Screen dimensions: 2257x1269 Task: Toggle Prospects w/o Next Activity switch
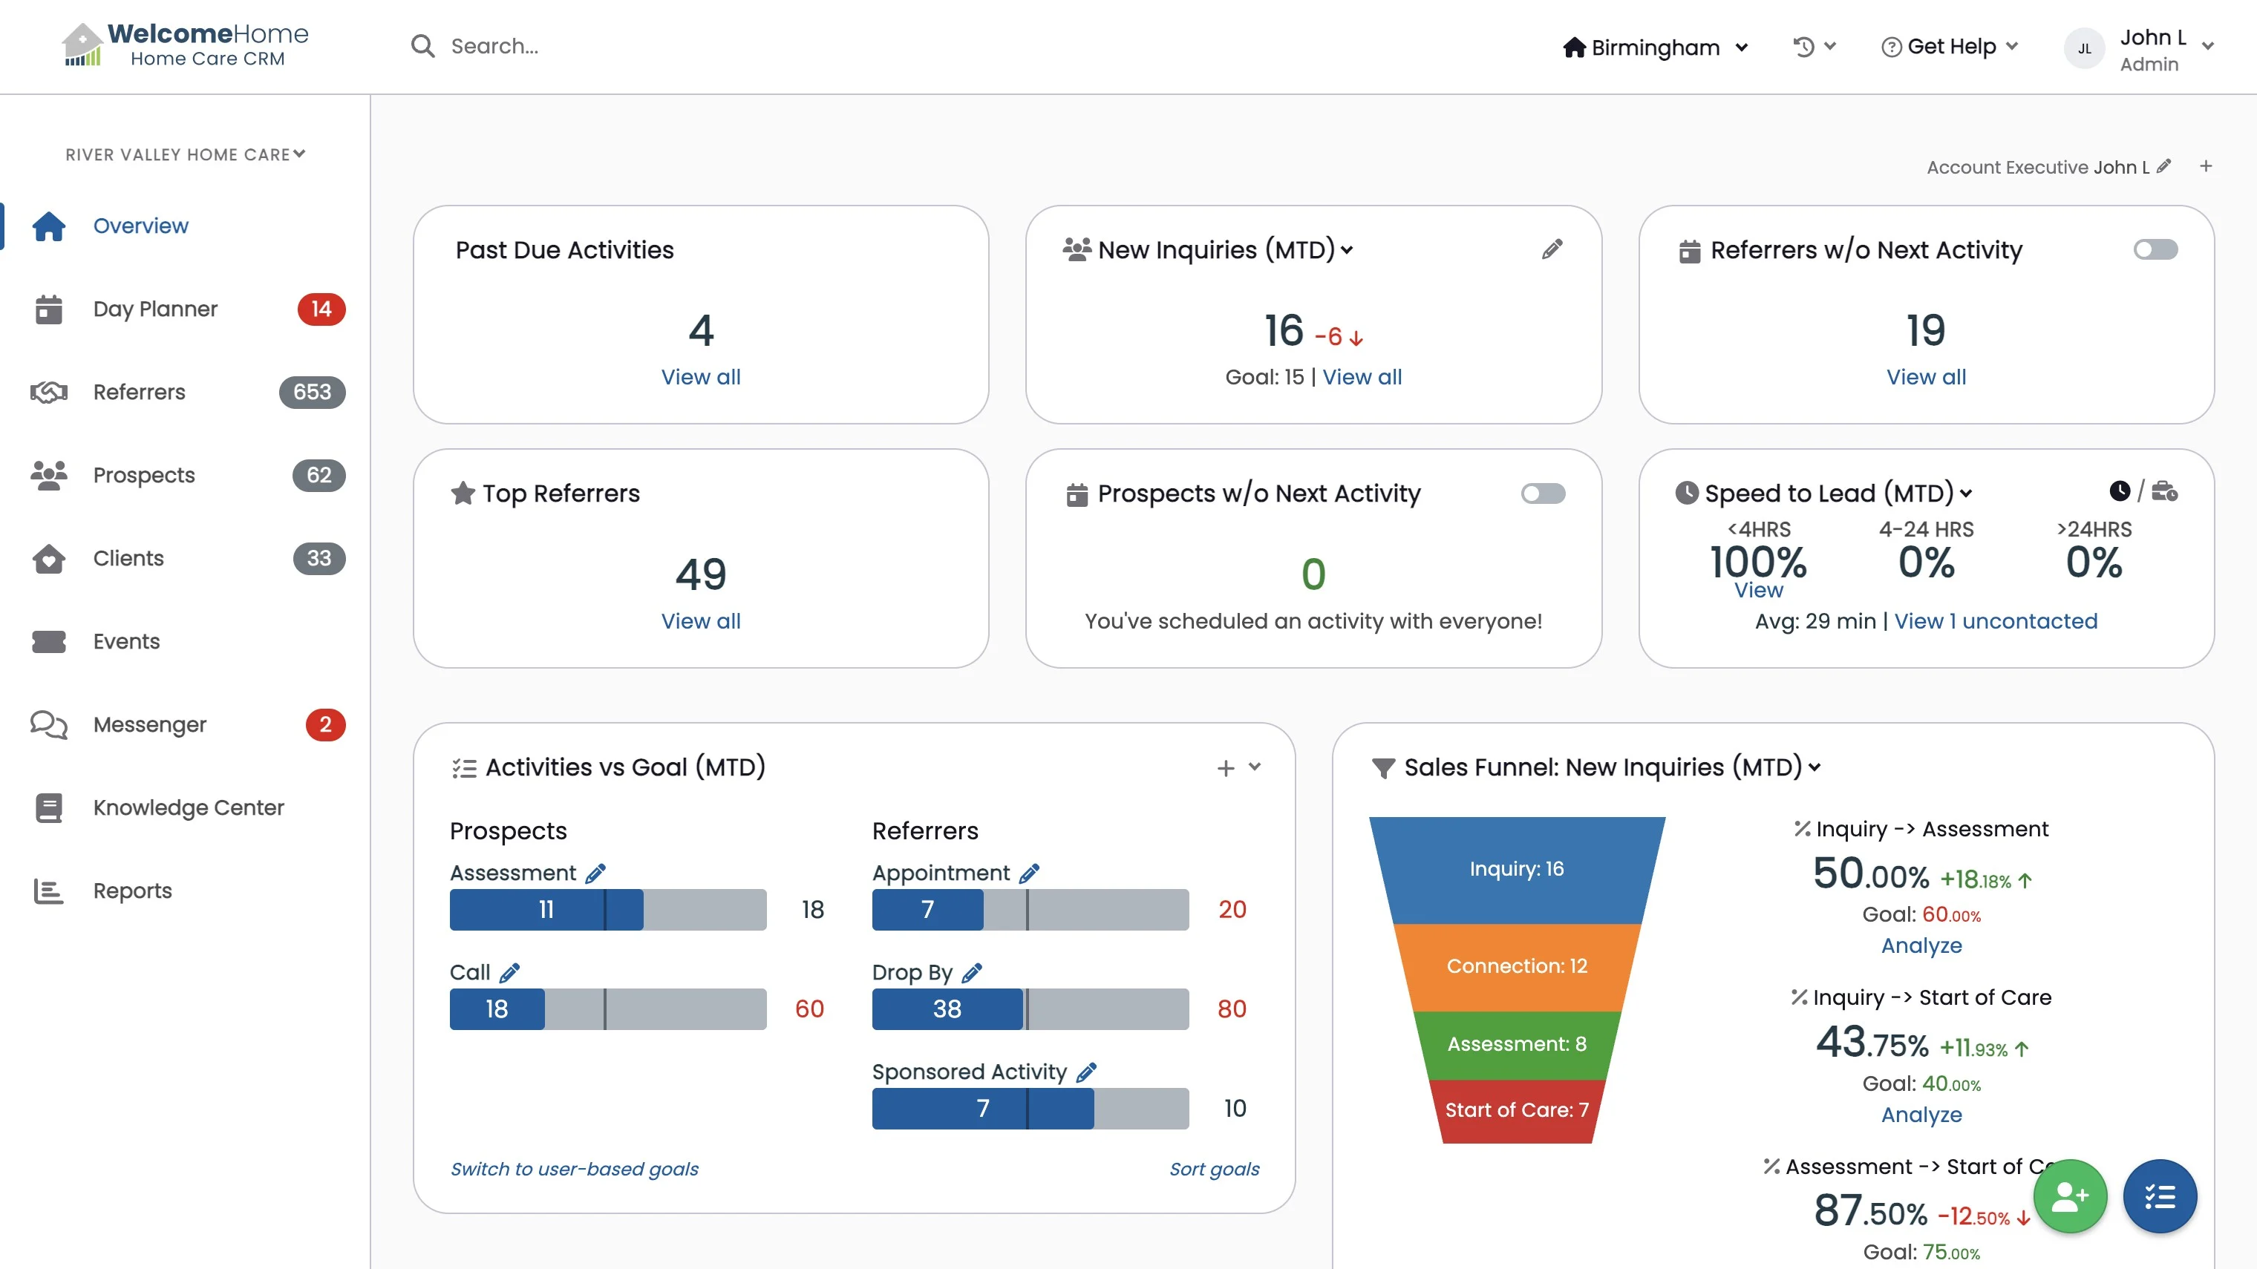tap(1543, 493)
